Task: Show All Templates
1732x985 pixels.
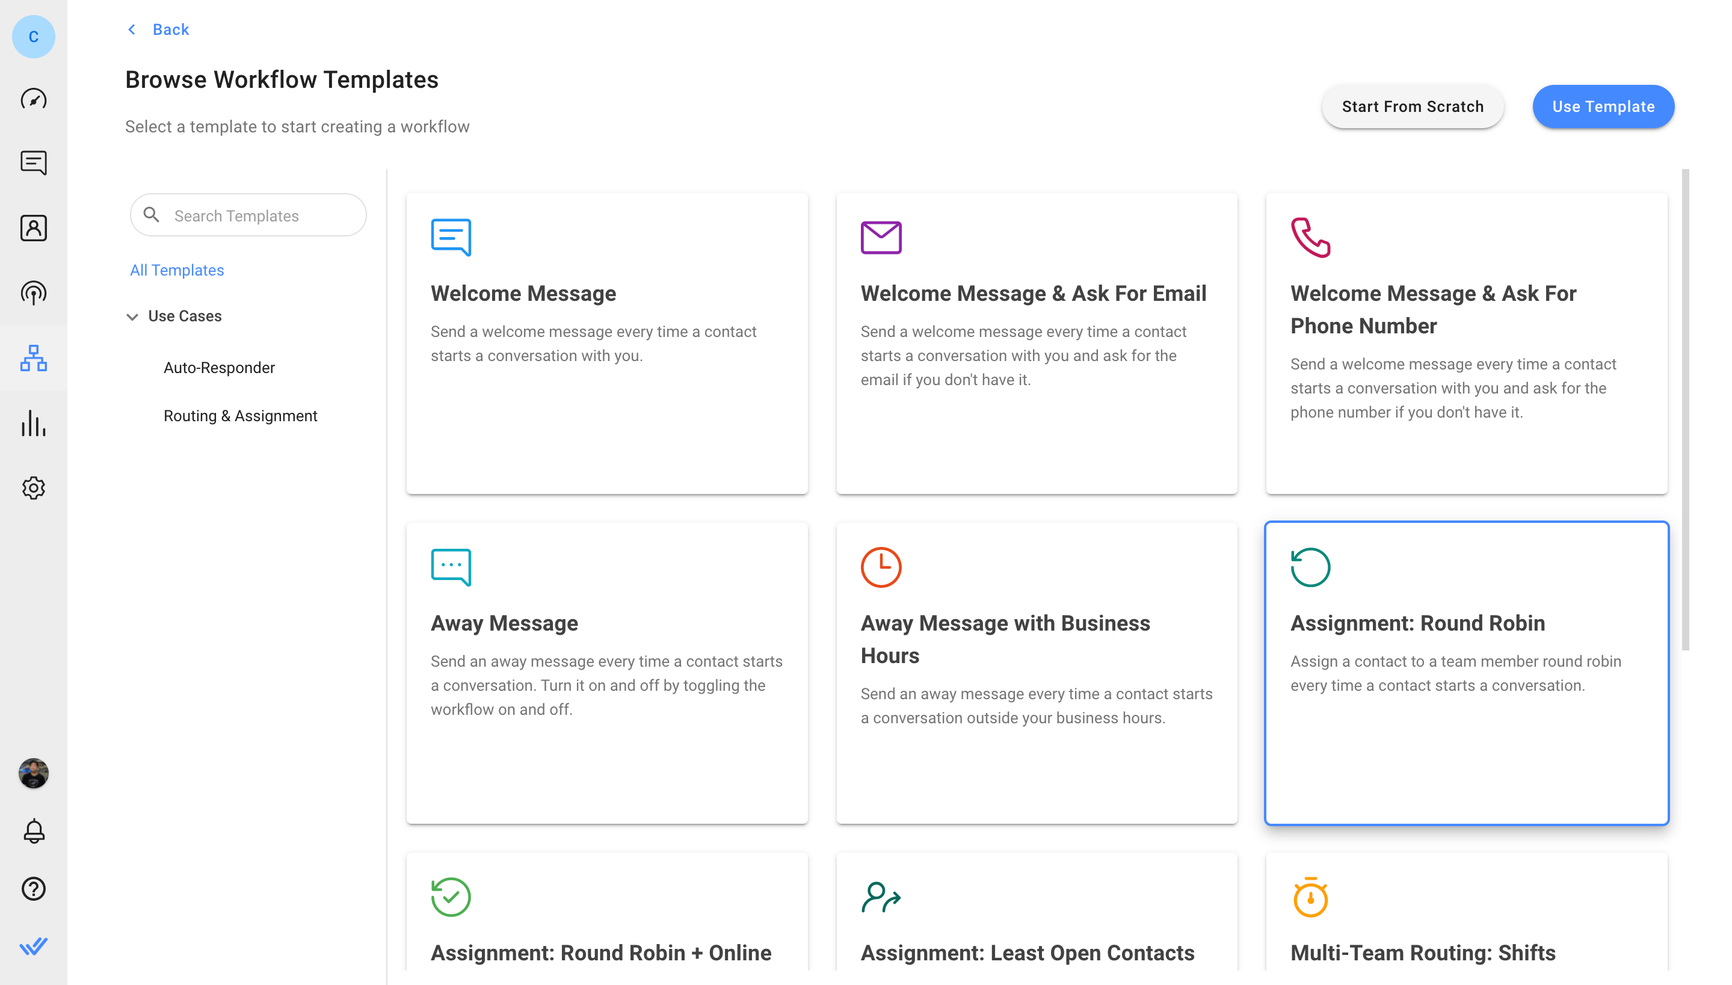Action: click(176, 270)
